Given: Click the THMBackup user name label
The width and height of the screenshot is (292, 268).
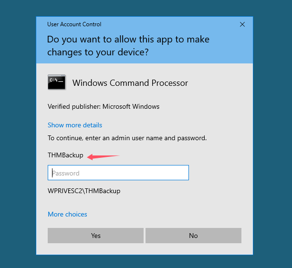Looking at the screenshot, I should 65,155.
